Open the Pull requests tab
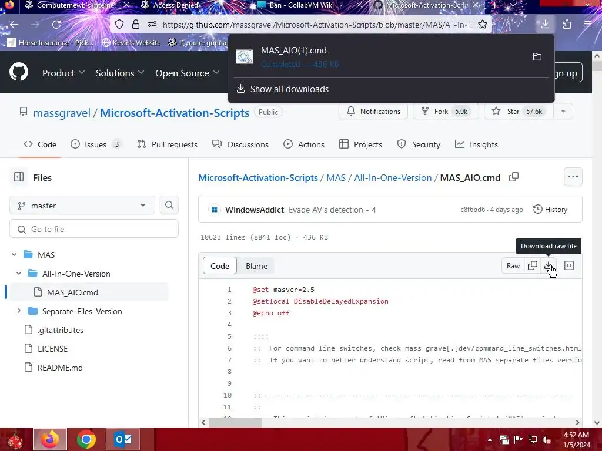Image resolution: width=602 pixels, height=451 pixels. [168, 144]
